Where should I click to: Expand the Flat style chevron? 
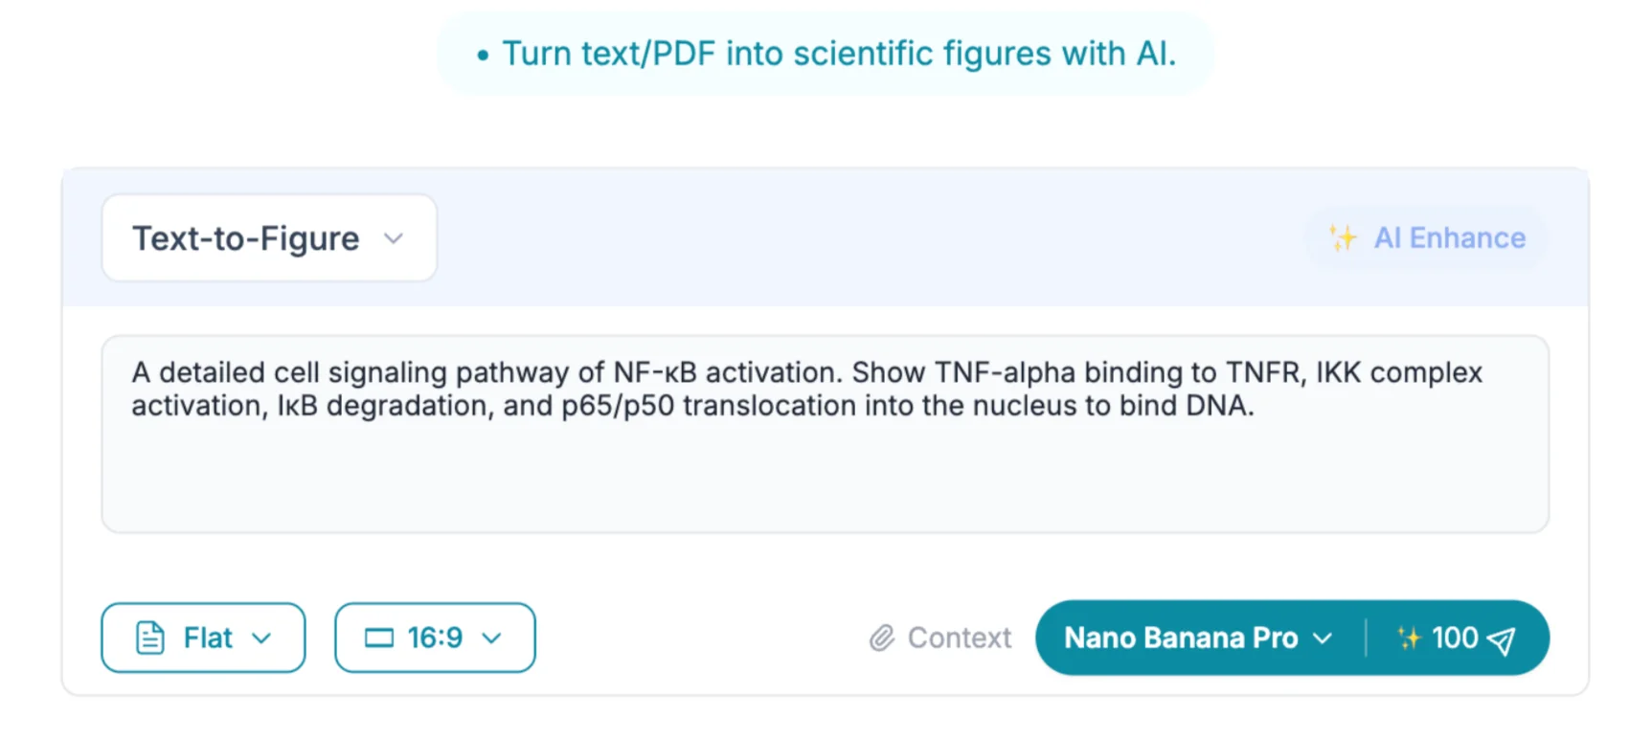tap(261, 638)
